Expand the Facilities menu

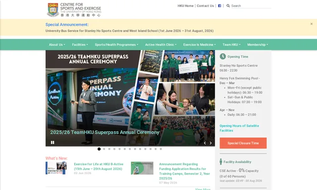[x=80, y=45]
